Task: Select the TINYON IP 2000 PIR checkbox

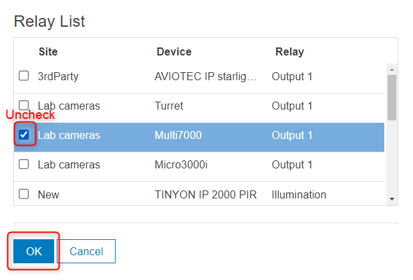Action: click(x=24, y=194)
